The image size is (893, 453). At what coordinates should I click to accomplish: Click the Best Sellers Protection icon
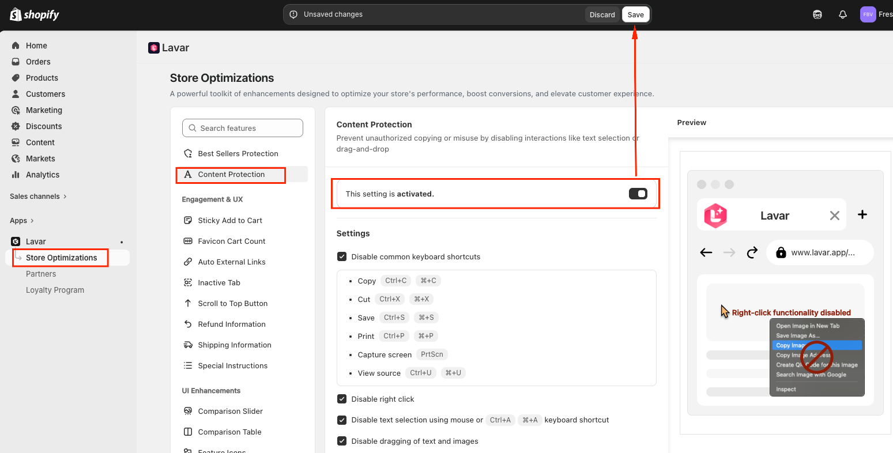tap(188, 153)
